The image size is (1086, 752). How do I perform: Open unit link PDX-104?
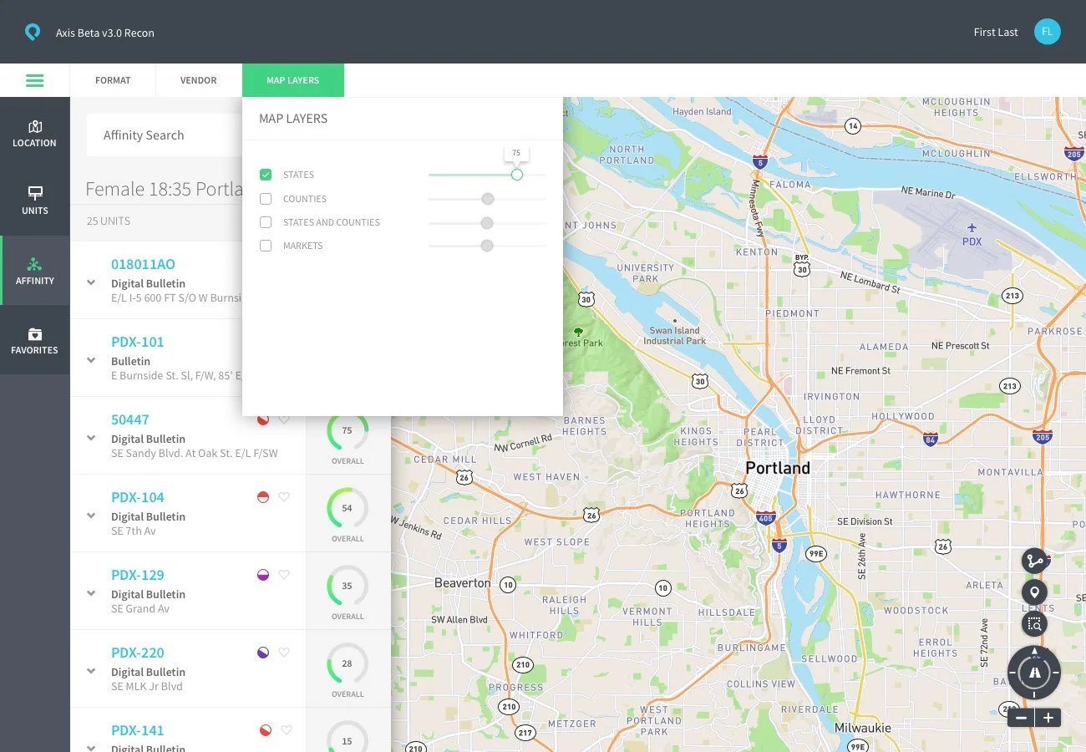tap(138, 497)
